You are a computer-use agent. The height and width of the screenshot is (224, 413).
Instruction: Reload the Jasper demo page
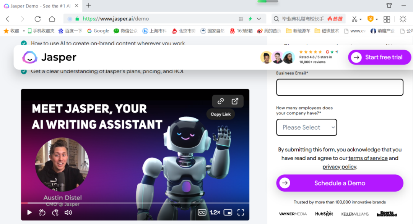click(37, 19)
